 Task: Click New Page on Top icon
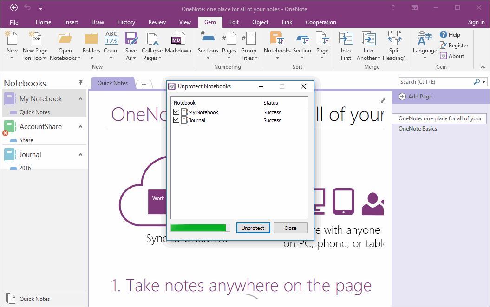[35, 38]
